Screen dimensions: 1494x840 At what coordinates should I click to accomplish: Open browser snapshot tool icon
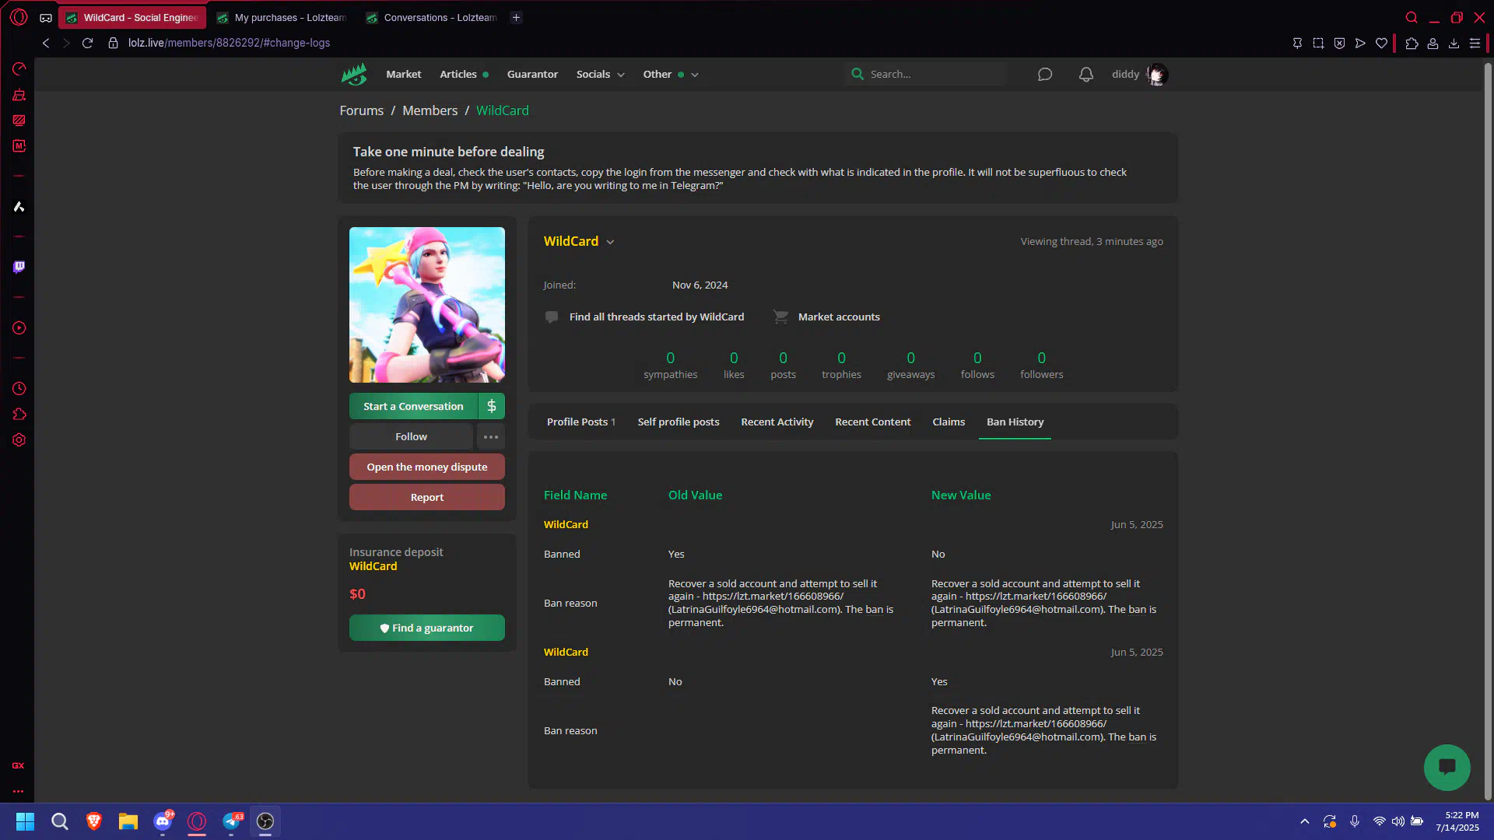click(1318, 43)
